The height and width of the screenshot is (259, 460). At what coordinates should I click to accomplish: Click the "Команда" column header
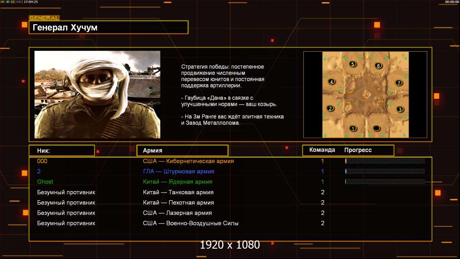click(322, 150)
